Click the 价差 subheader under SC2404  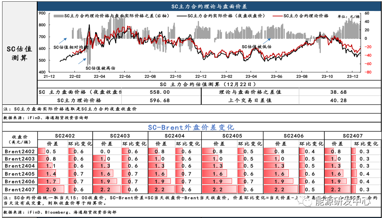(x=161, y=144)
